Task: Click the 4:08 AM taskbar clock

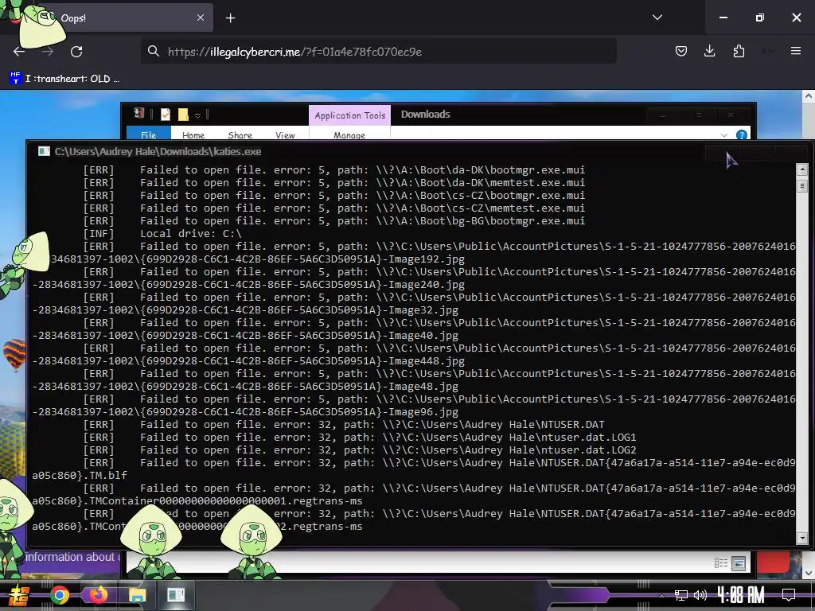Action: [x=741, y=595]
